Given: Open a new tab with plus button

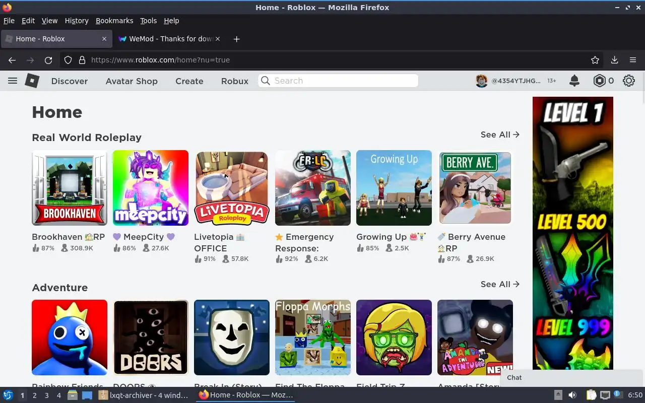Looking at the screenshot, I should [236, 39].
